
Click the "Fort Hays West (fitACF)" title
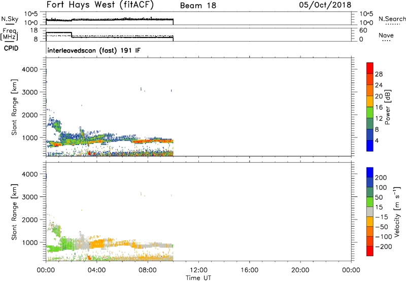pos(100,5)
